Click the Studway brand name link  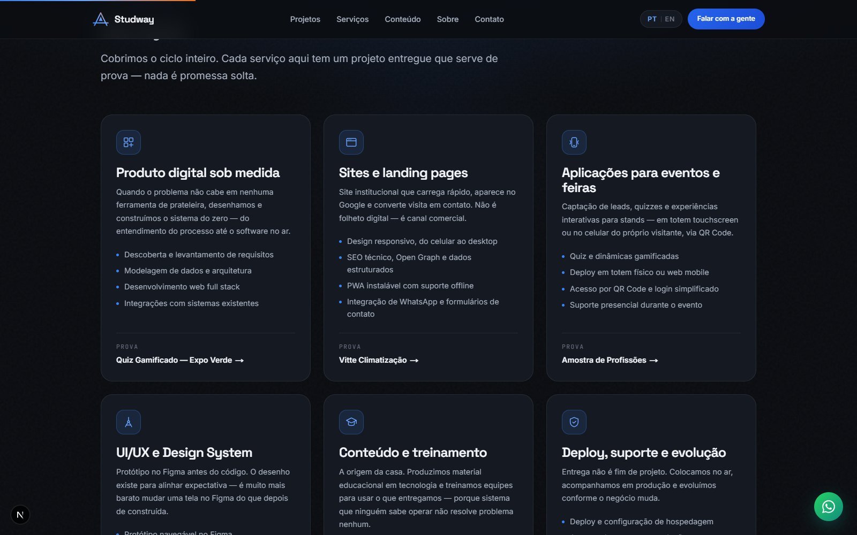click(x=134, y=19)
